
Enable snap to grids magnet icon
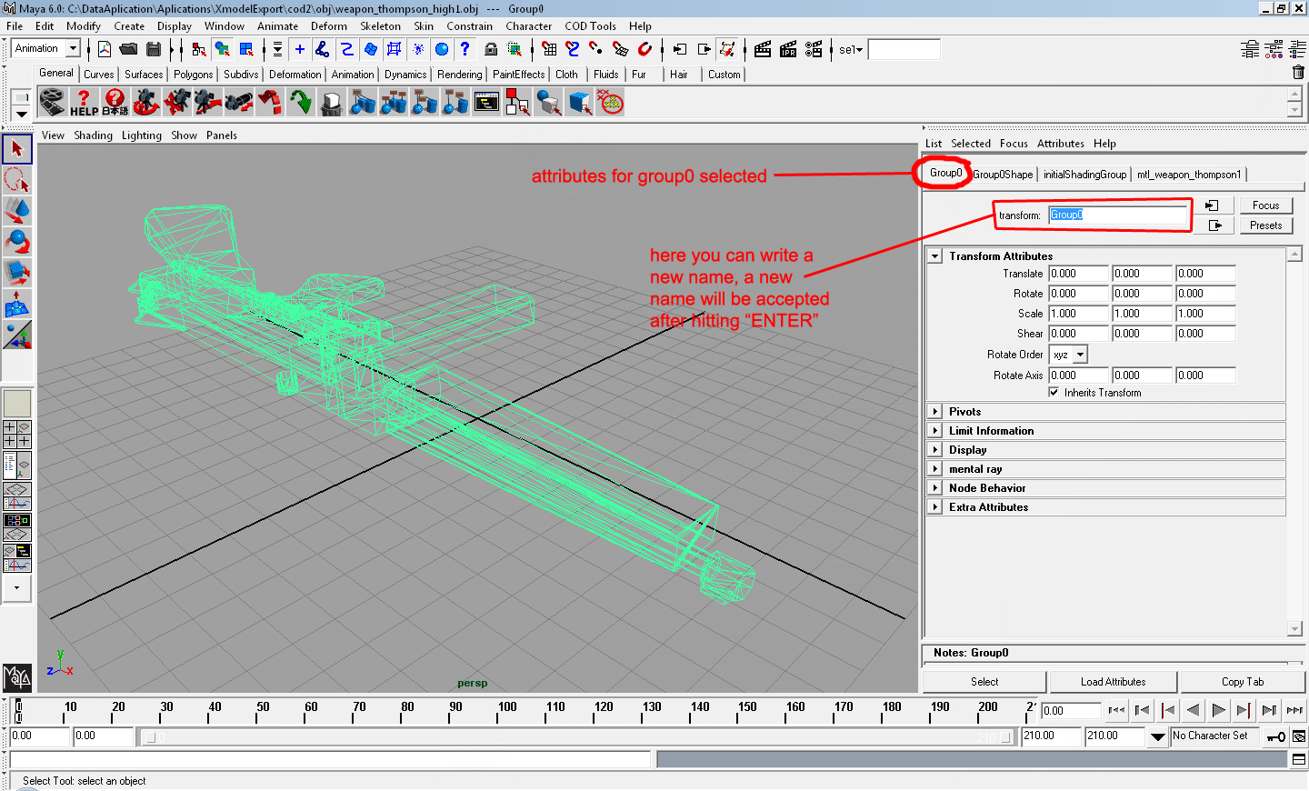[549, 49]
